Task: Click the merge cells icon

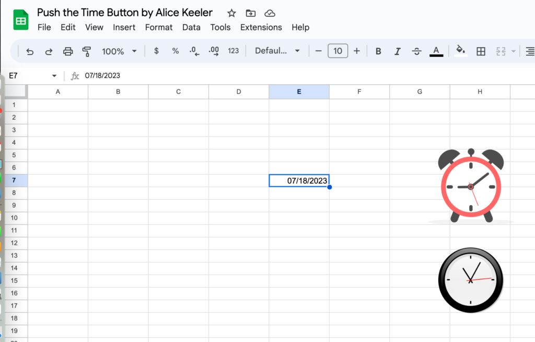Action: point(501,51)
